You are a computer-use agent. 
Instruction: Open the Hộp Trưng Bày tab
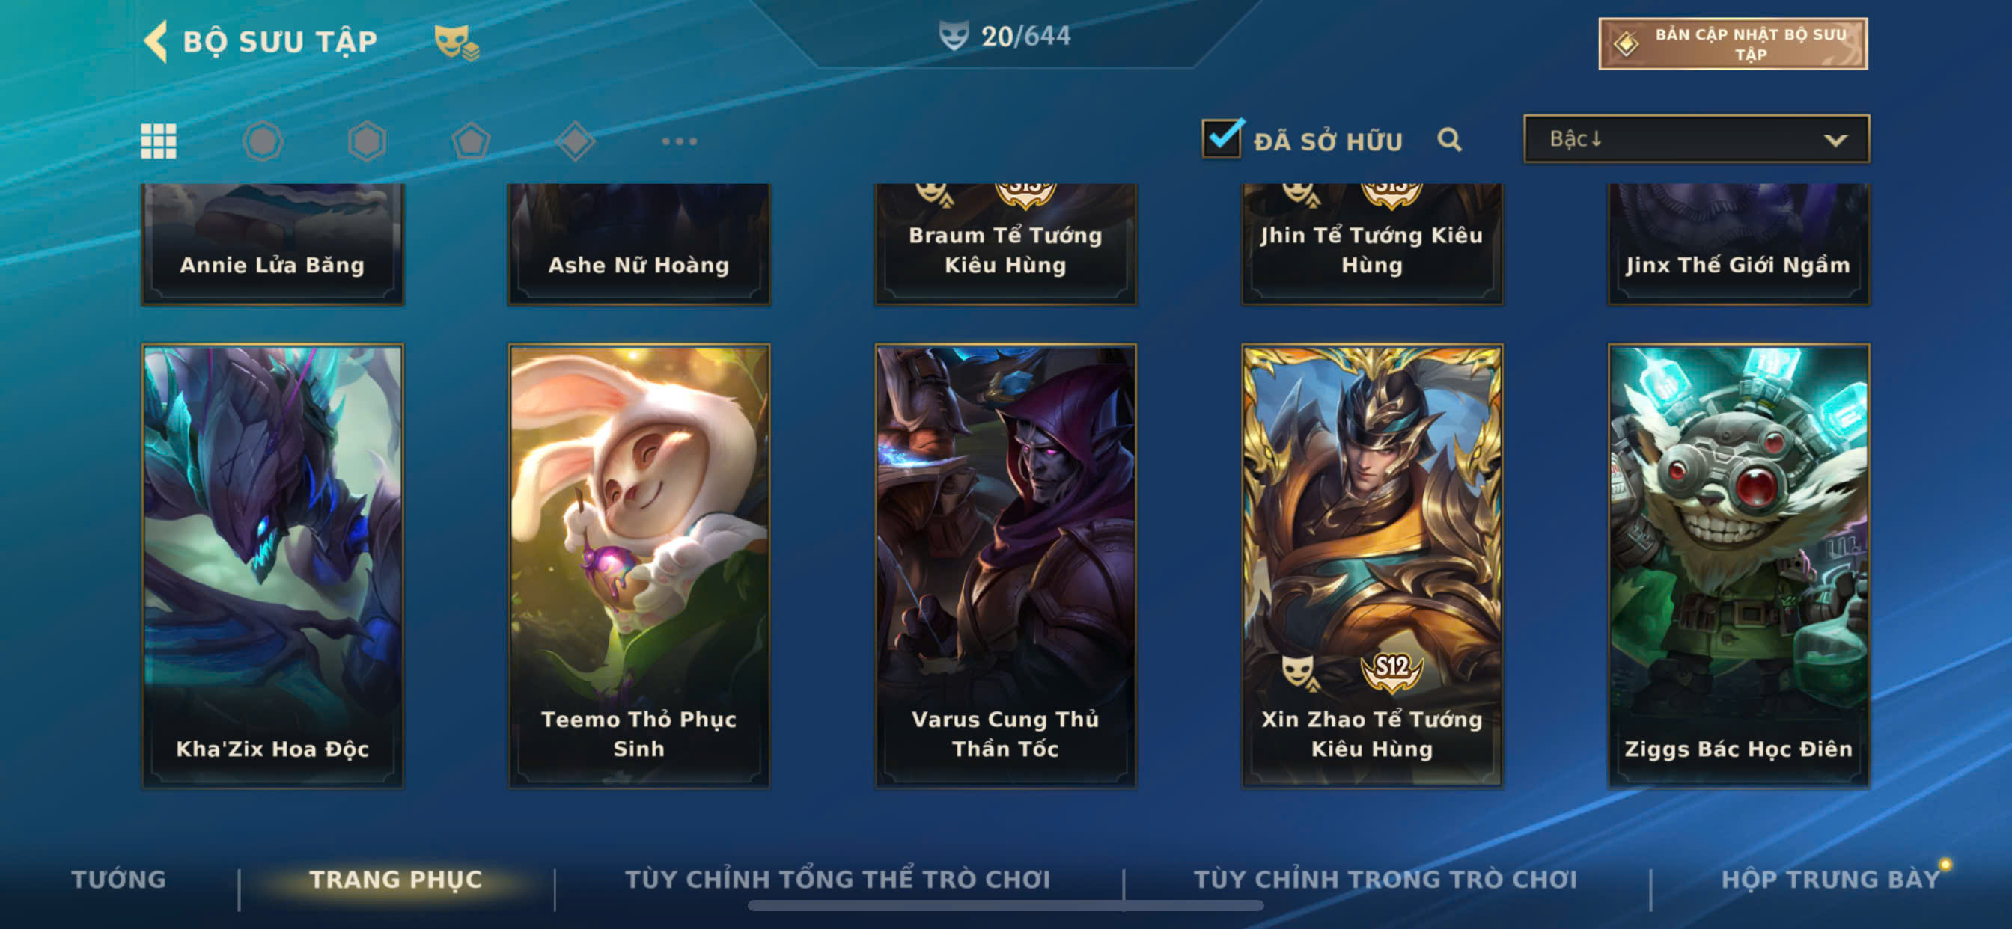point(1830,879)
